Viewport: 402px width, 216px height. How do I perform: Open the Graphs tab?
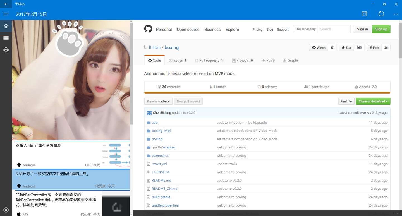(x=290, y=60)
